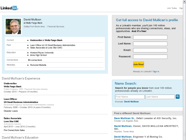Focus the Last Name signup field
The height and width of the screenshot is (140, 186).
coord(150,44)
